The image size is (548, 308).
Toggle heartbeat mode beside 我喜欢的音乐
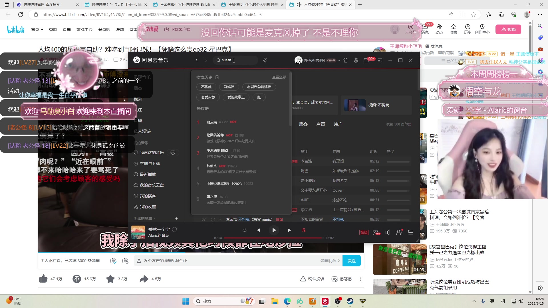[x=173, y=153]
